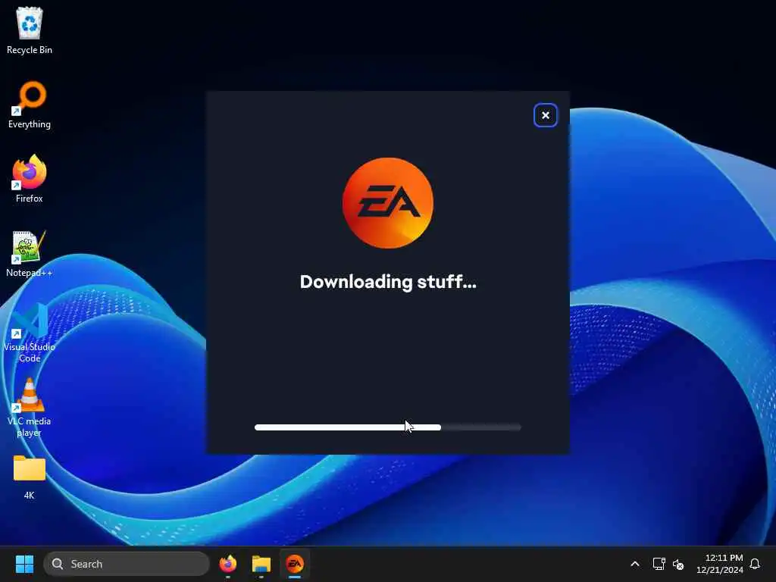This screenshot has width=776, height=582.
Task: Open the network status tray icon
Action: click(659, 564)
